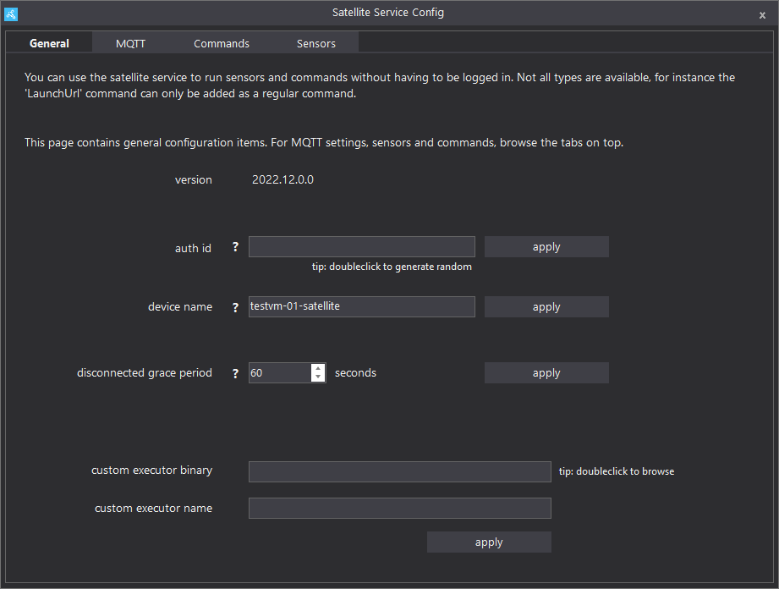Increase grace period with up arrow

318,368
